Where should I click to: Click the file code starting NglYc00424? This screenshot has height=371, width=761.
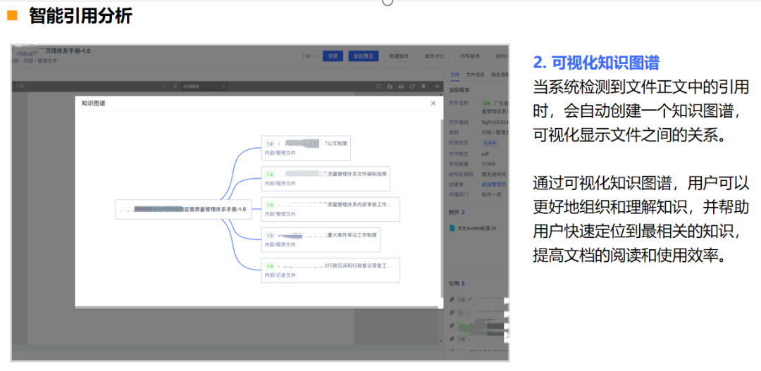495,122
